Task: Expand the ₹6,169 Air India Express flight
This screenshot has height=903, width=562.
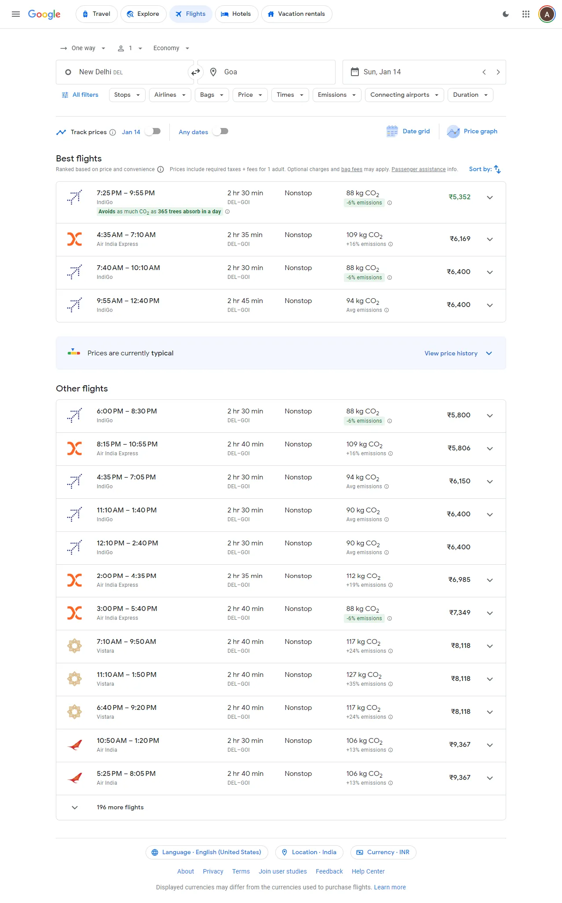Action: pyautogui.click(x=490, y=239)
